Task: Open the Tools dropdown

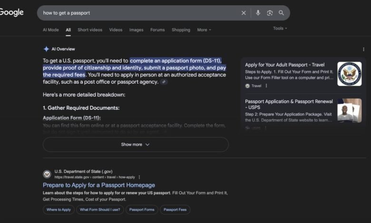Action: pyautogui.click(x=280, y=28)
